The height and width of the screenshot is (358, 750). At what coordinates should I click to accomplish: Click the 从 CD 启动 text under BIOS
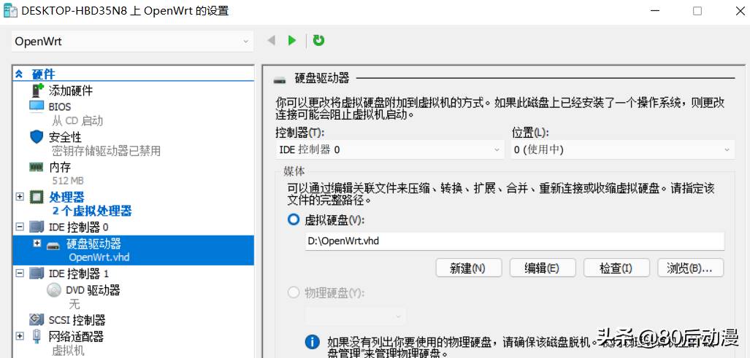tap(77, 121)
